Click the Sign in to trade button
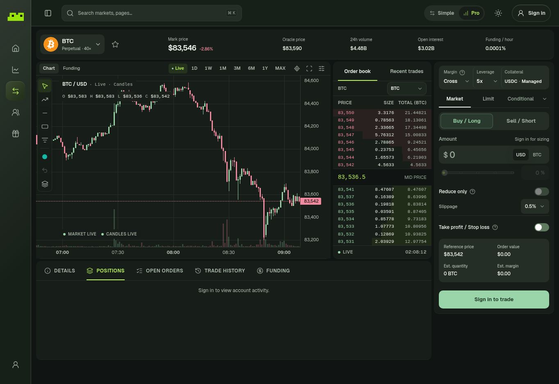Screen dimensions: 559x384 pos(494,299)
